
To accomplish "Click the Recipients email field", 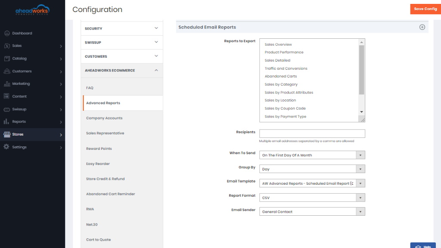I will click(312, 133).
